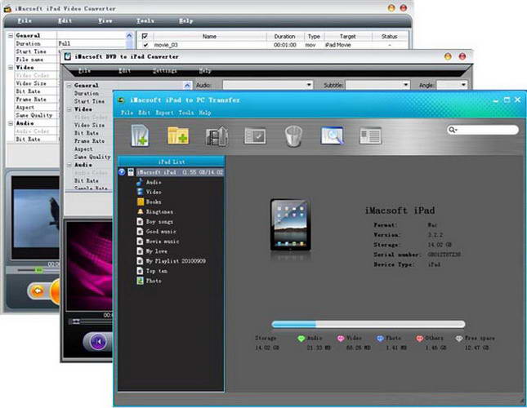Open Settings menu in DVD to iPad Converter
Screen dimensions: 527x408
(164, 71)
